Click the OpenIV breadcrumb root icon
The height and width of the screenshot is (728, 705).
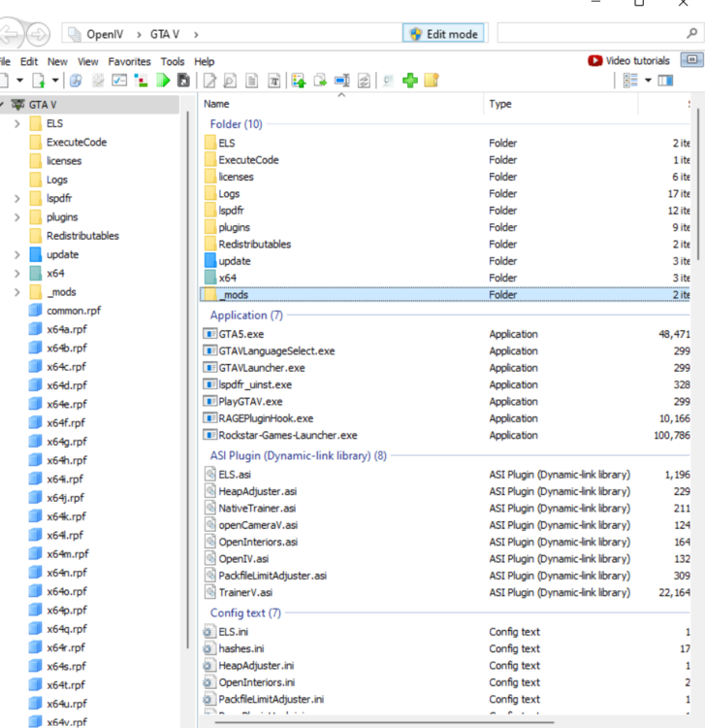click(x=75, y=34)
